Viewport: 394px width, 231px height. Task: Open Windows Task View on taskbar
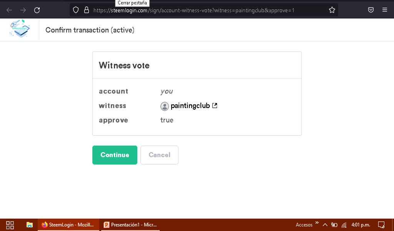[x=10, y=225]
